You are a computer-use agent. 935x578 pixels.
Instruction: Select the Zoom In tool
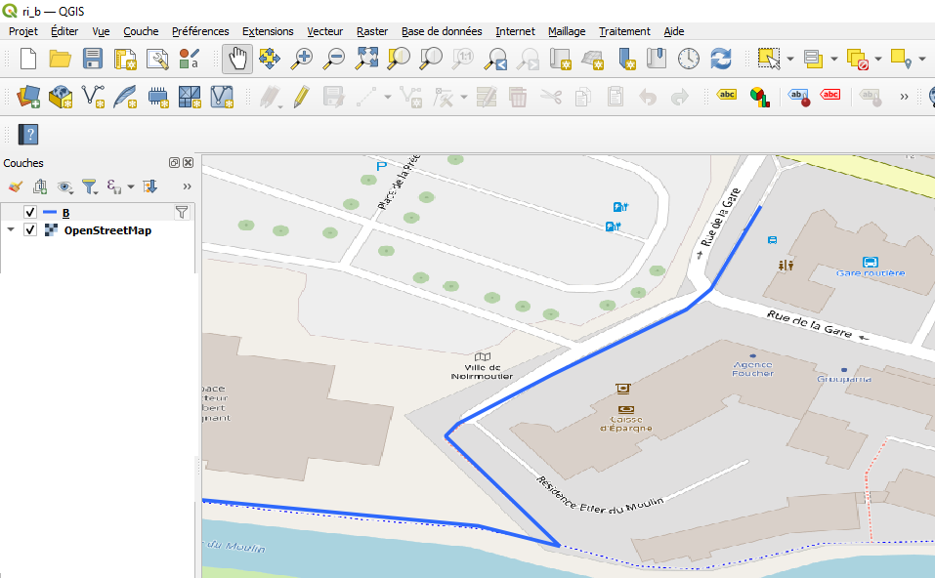point(302,59)
